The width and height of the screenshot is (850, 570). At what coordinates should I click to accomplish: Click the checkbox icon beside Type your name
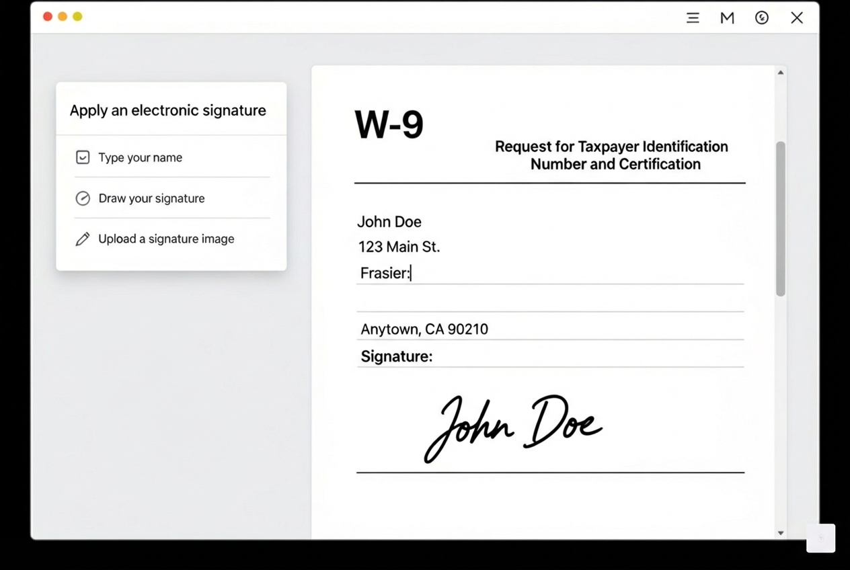[x=82, y=157]
